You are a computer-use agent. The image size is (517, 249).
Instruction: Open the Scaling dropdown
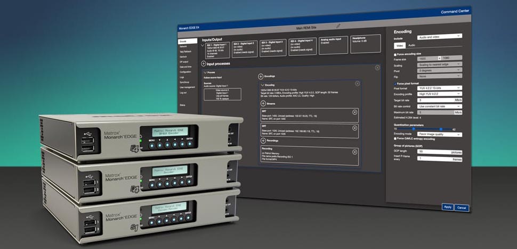[440, 64]
